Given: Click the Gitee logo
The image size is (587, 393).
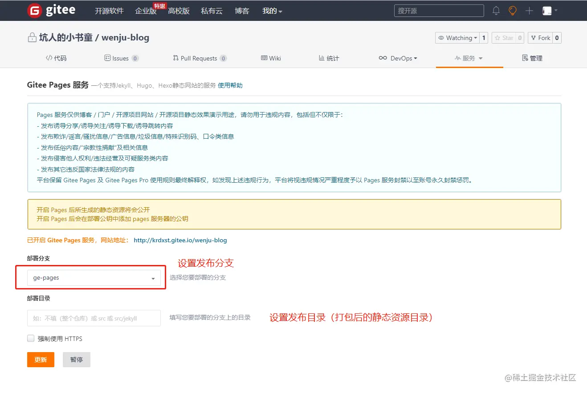Looking at the screenshot, I should tap(51, 11).
